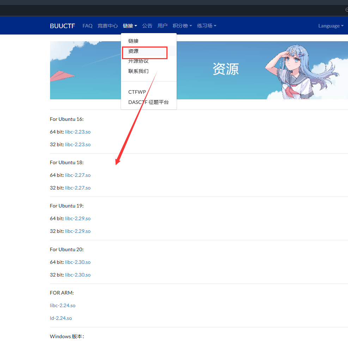Screen dimensions: 348x341
Task: Download Ubuntu 16 32 bit libc-2.23.so
Action: pyautogui.click(x=78, y=144)
